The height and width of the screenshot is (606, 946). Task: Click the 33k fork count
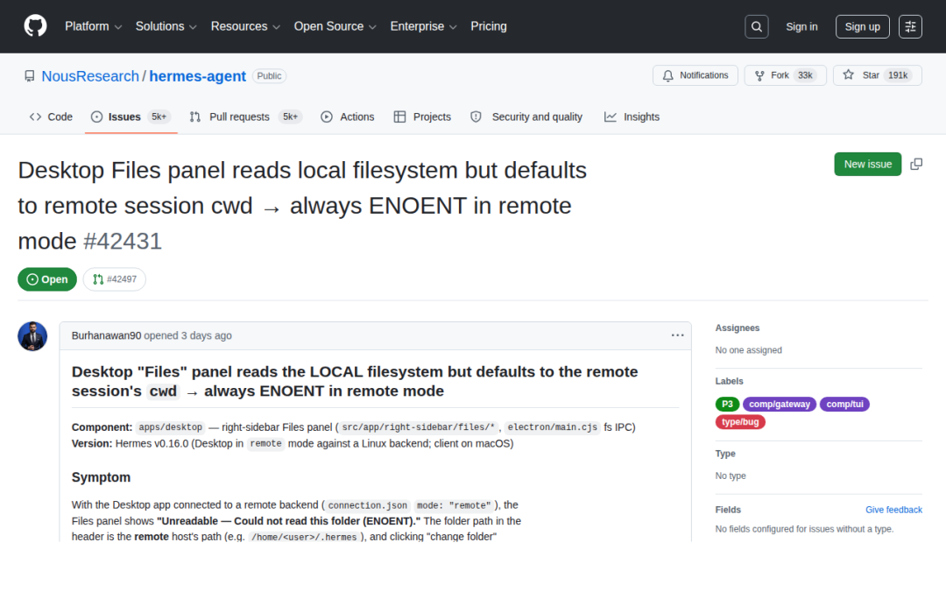click(806, 75)
